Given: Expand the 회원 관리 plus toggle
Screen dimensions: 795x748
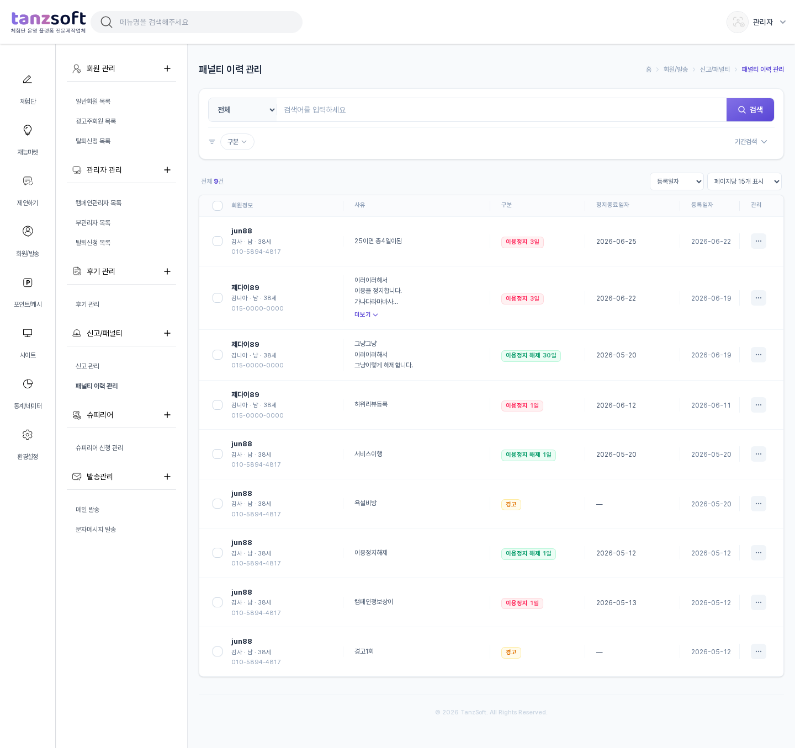Looking at the screenshot, I should (x=167, y=68).
